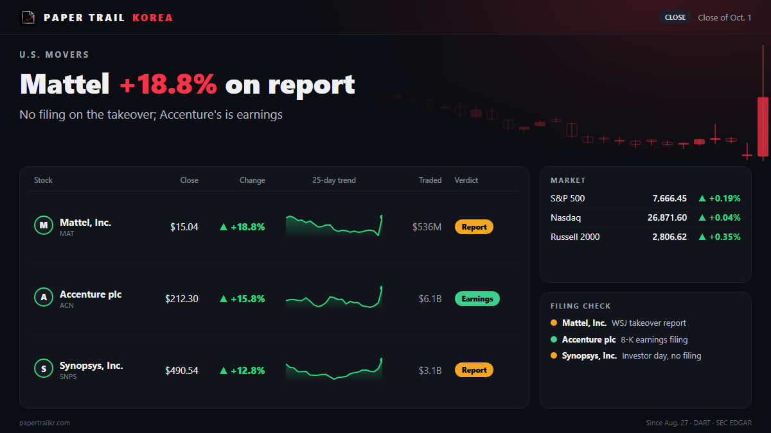Click Accenture's $212.30 closing price
Viewport: 771px width, 433px height.
[x=182, y=298]
